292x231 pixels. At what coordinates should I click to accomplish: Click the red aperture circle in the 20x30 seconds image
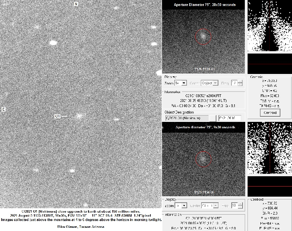tap(203, 36)
